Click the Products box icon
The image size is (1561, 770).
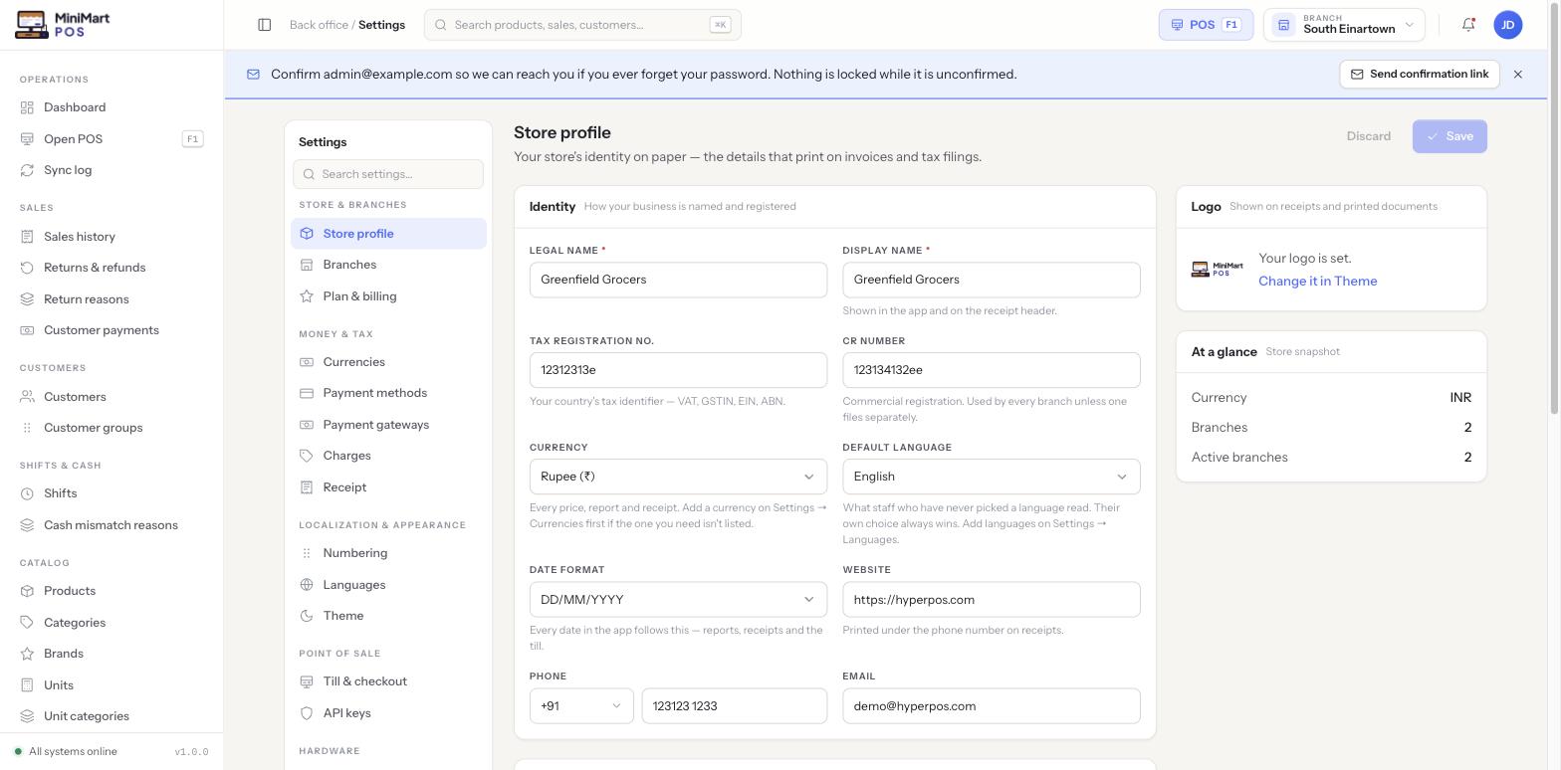click(27, 591)
